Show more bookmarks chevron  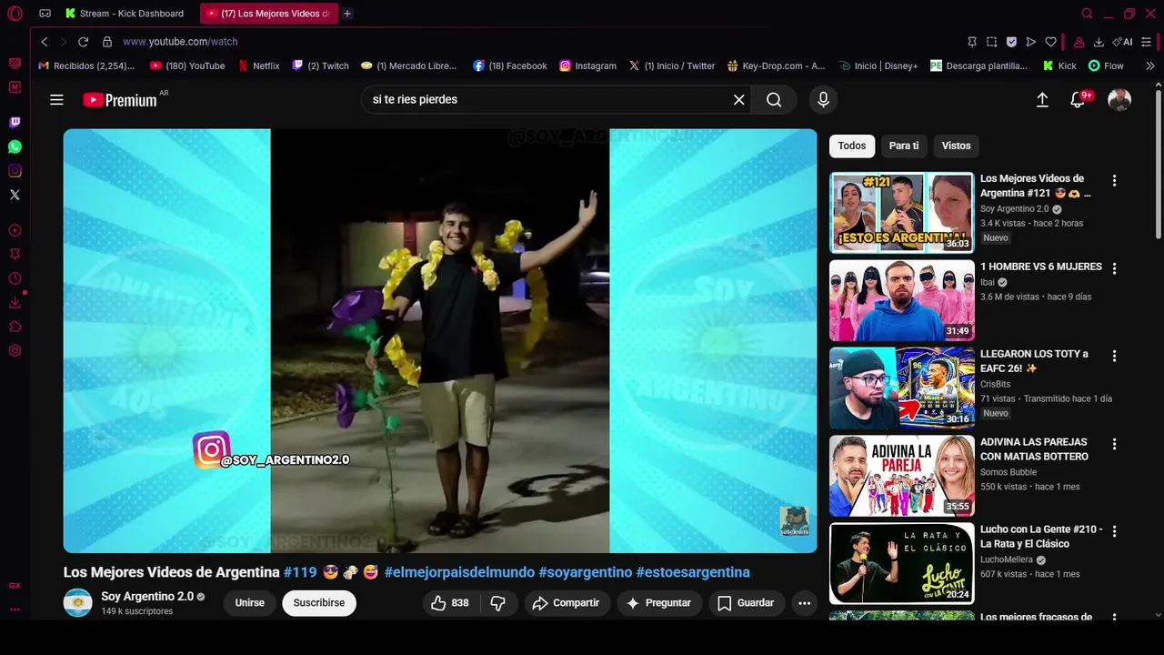[1149, 66]
